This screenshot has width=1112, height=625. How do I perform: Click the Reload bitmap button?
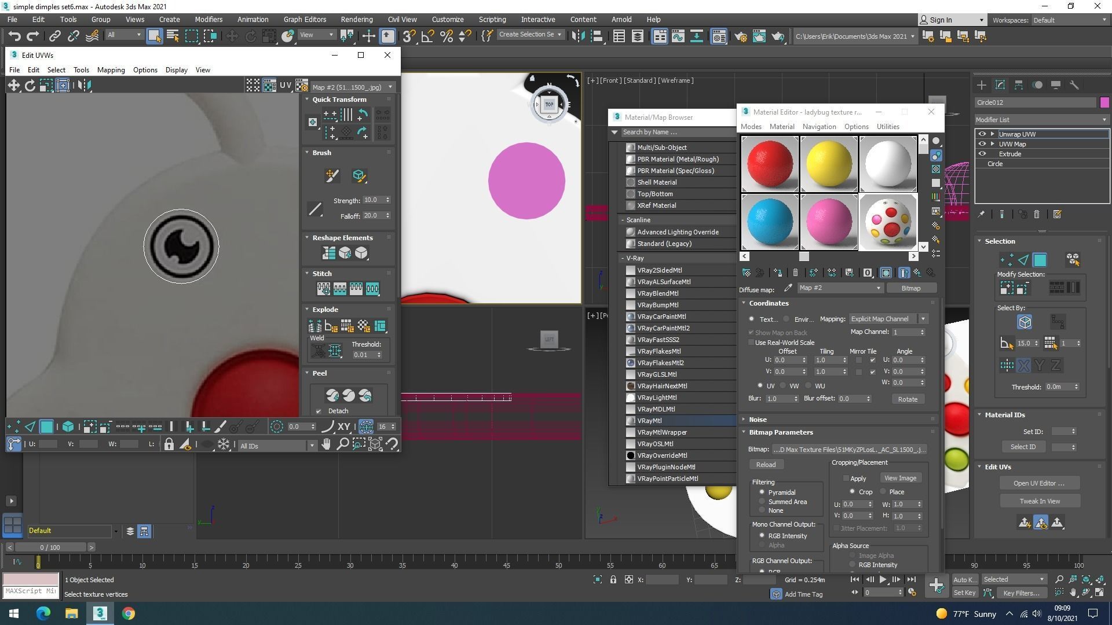pyautogui.click(x=765, y=465)
